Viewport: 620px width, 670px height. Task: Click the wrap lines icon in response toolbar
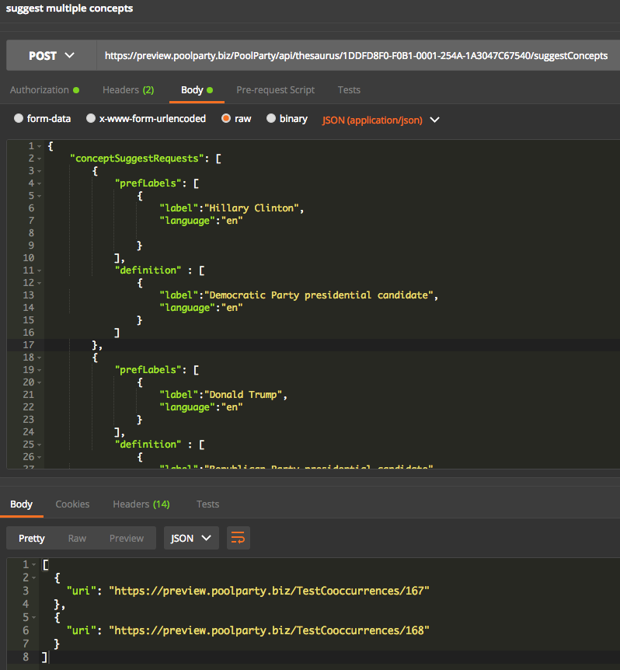click(x=238, y=538)
